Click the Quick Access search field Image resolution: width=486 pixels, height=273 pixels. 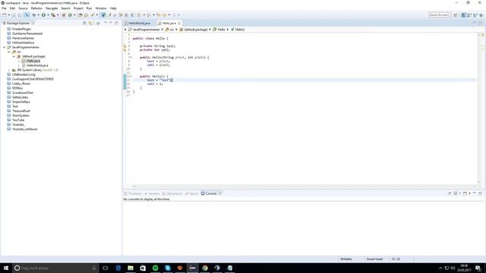tap(438, 15)
